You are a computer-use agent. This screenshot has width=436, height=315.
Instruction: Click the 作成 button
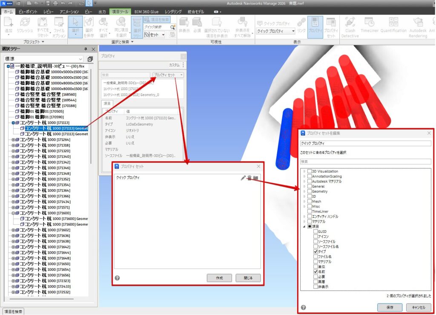(219, 277)
